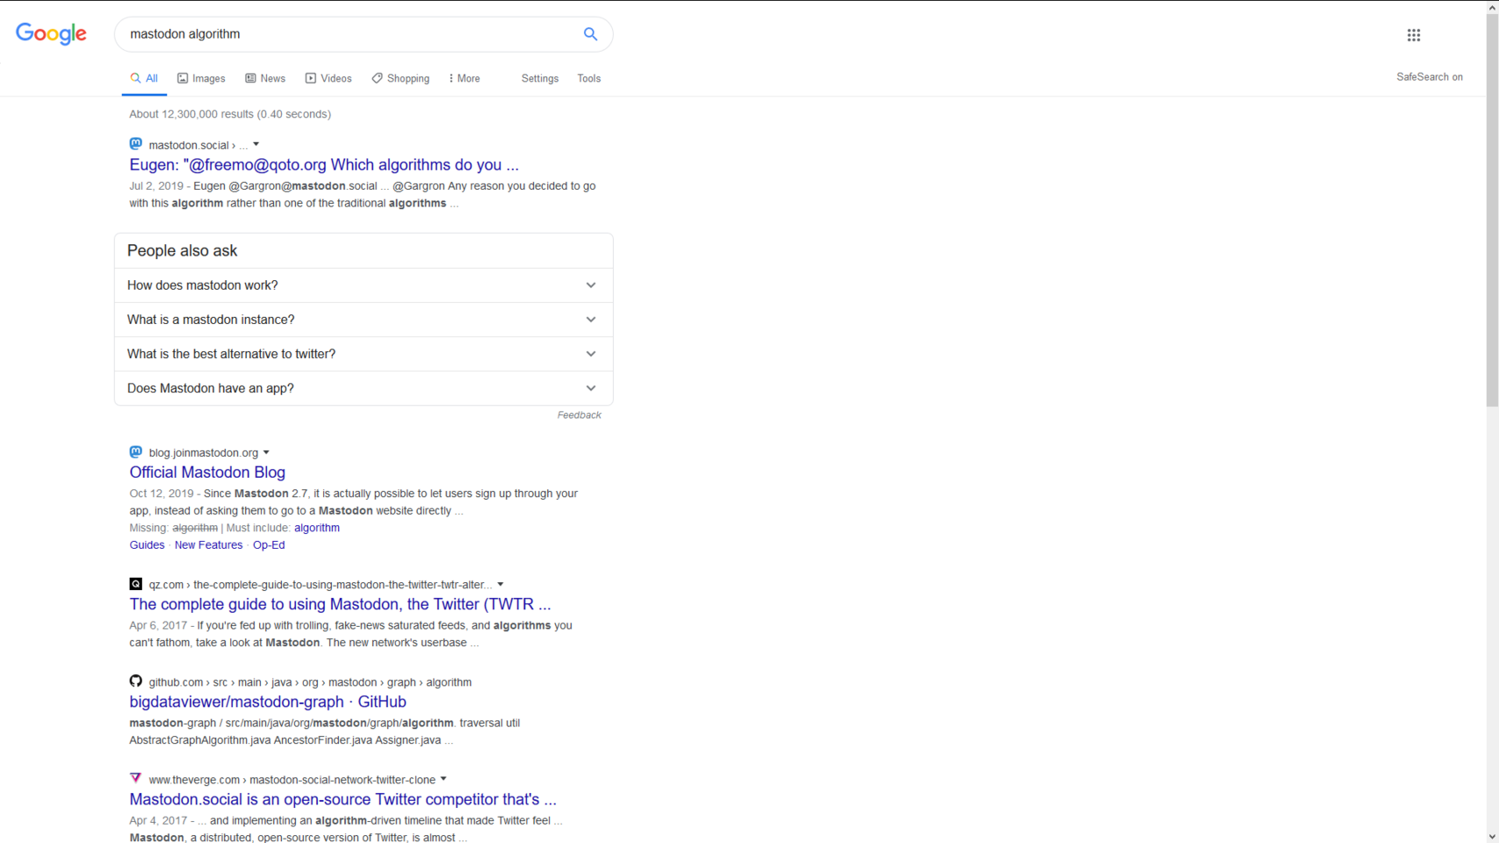The height and width of the screenshot is (843, 1499).
Task: Click the qz.com favicon icon
Action: click(x=135, y=584)
